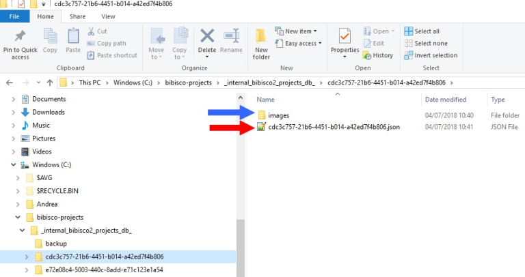The width and height of the screenshot is (525, 277).
Task: Click the Copy ribbon button
Action: [x=50, y=41]
